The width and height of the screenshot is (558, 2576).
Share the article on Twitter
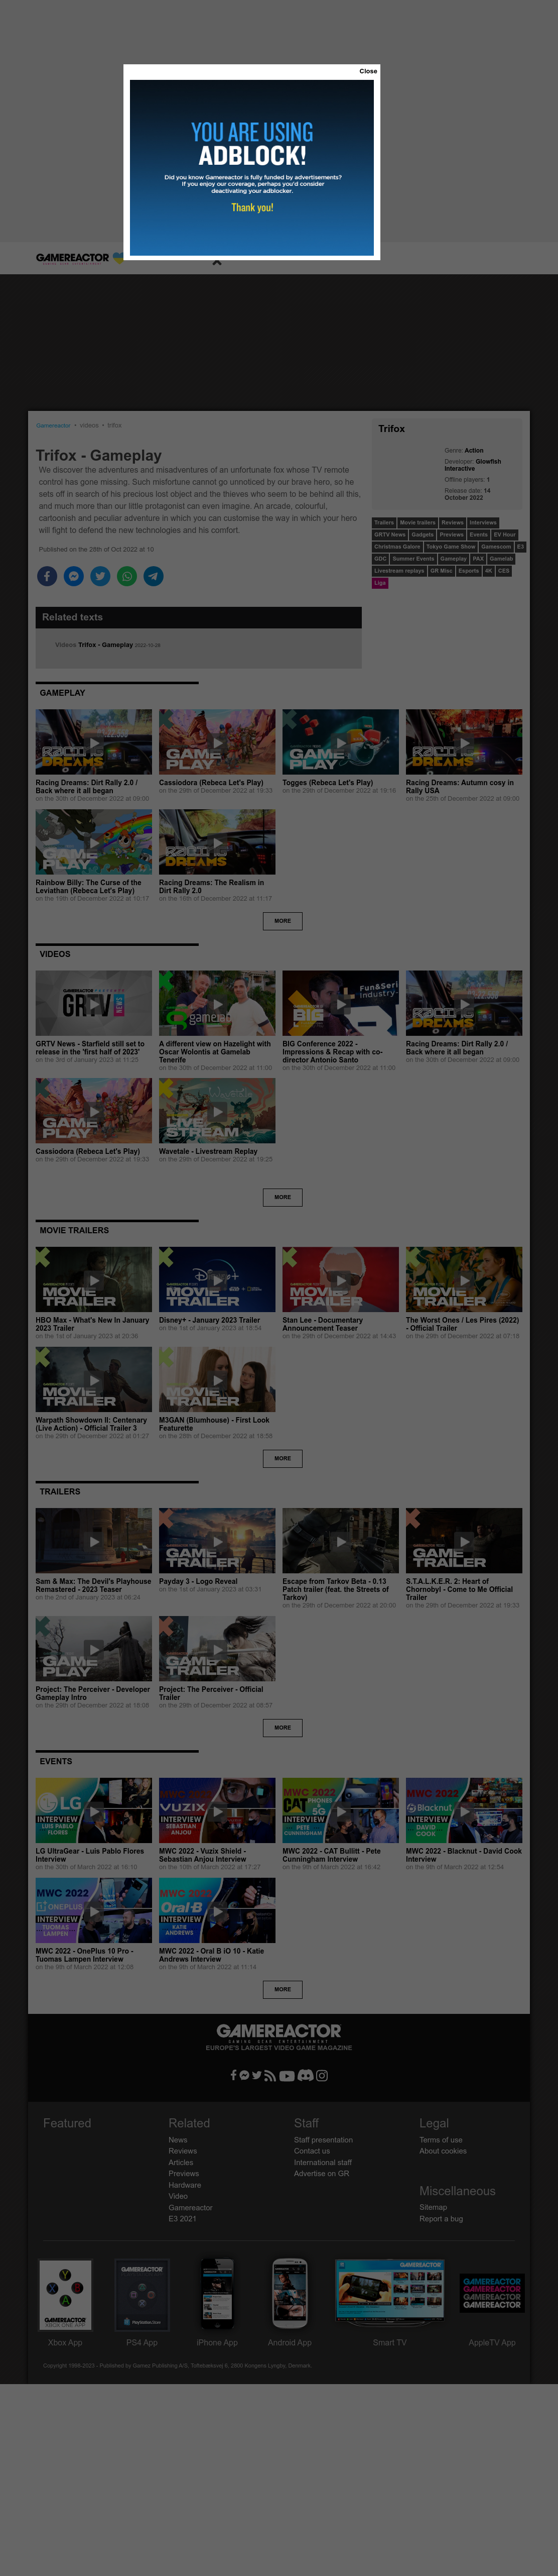[101, 576]
